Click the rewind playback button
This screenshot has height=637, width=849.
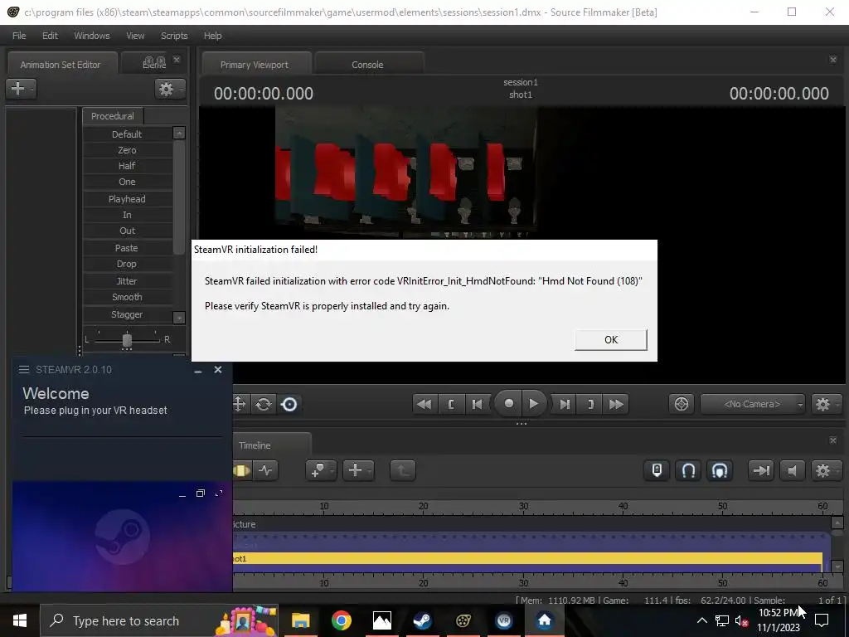424,404
